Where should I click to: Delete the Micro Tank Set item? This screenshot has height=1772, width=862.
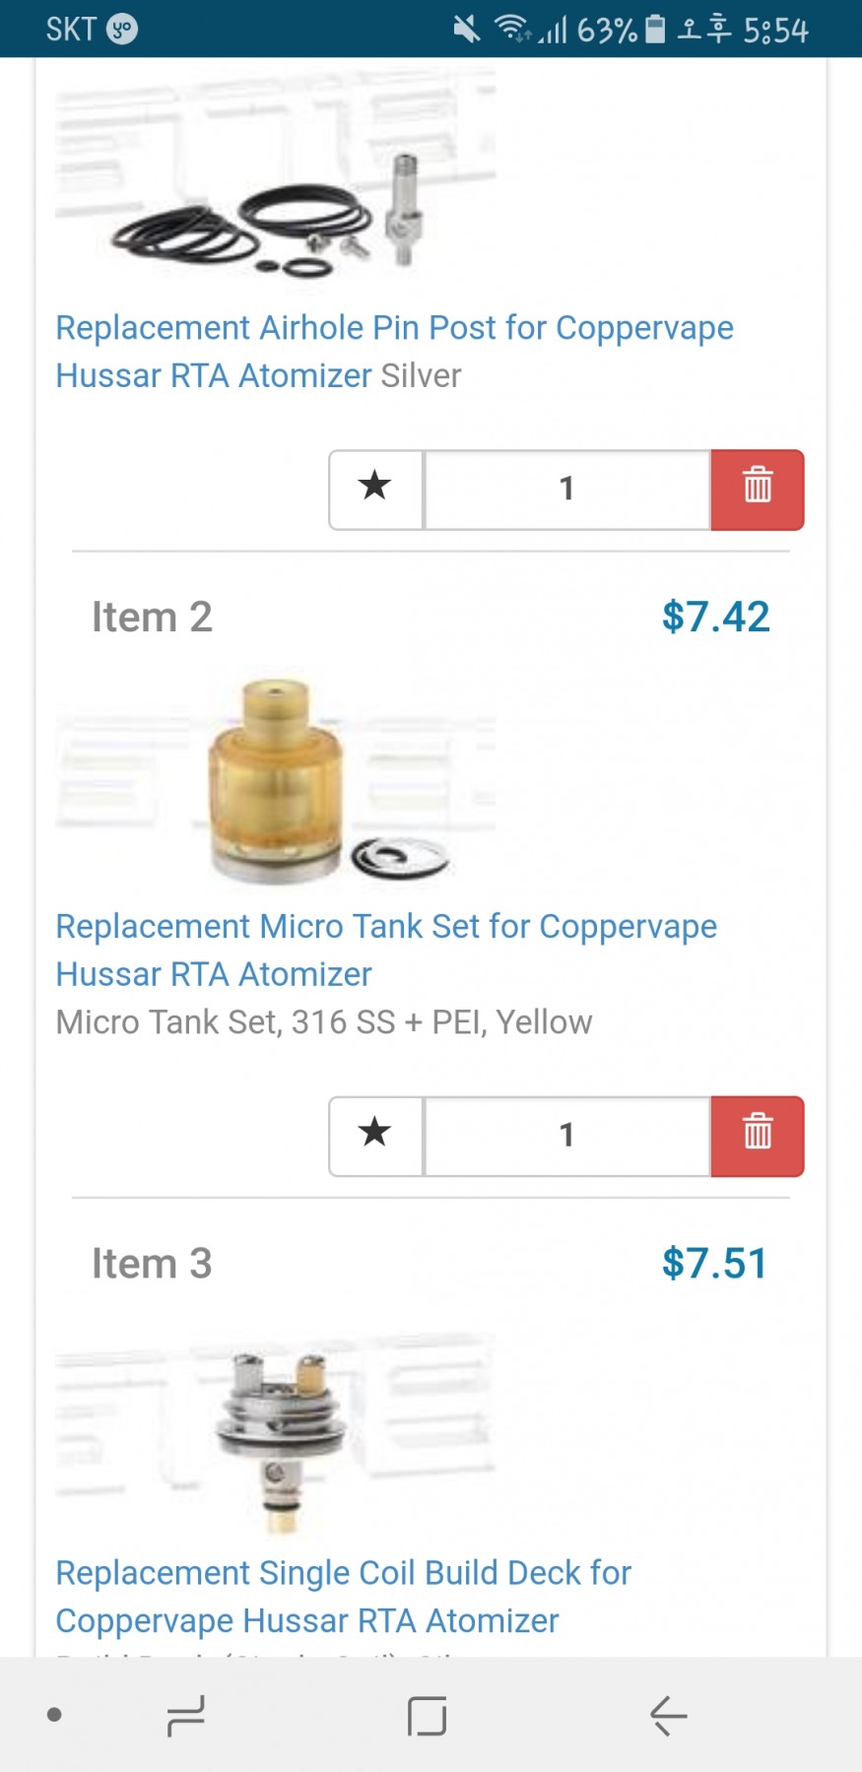click(757, 1136)
